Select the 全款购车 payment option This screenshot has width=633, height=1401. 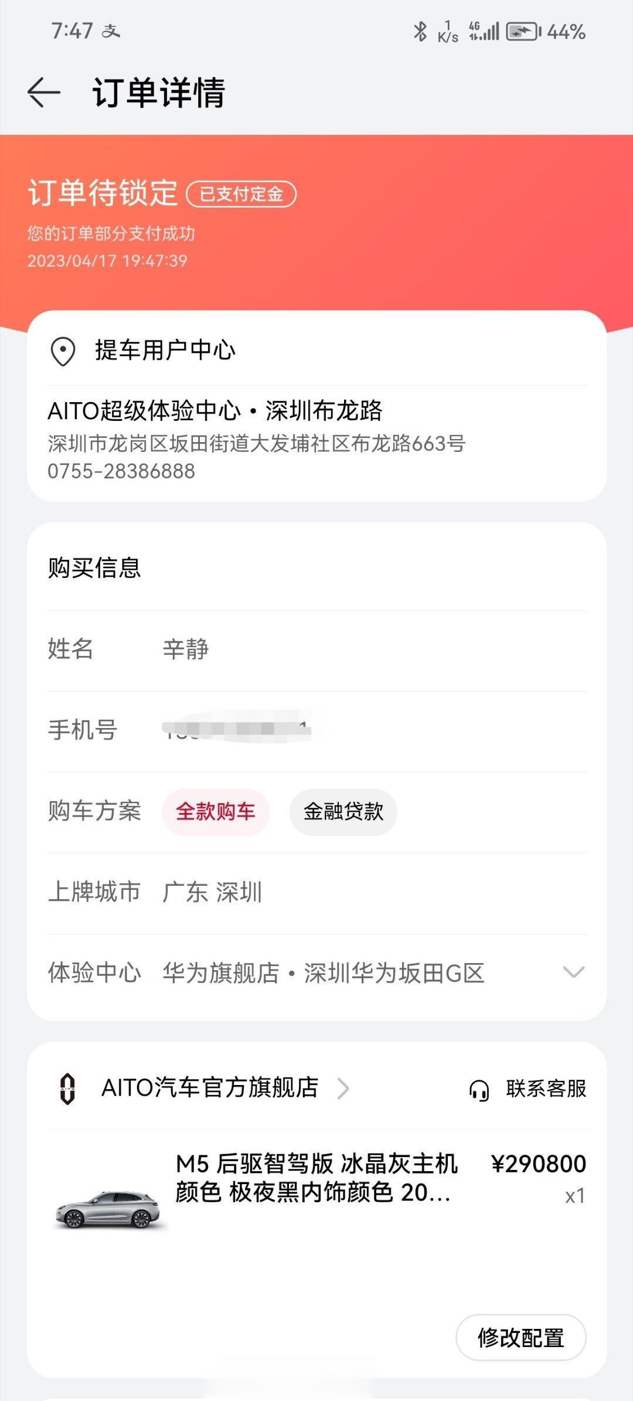point(216,812)
